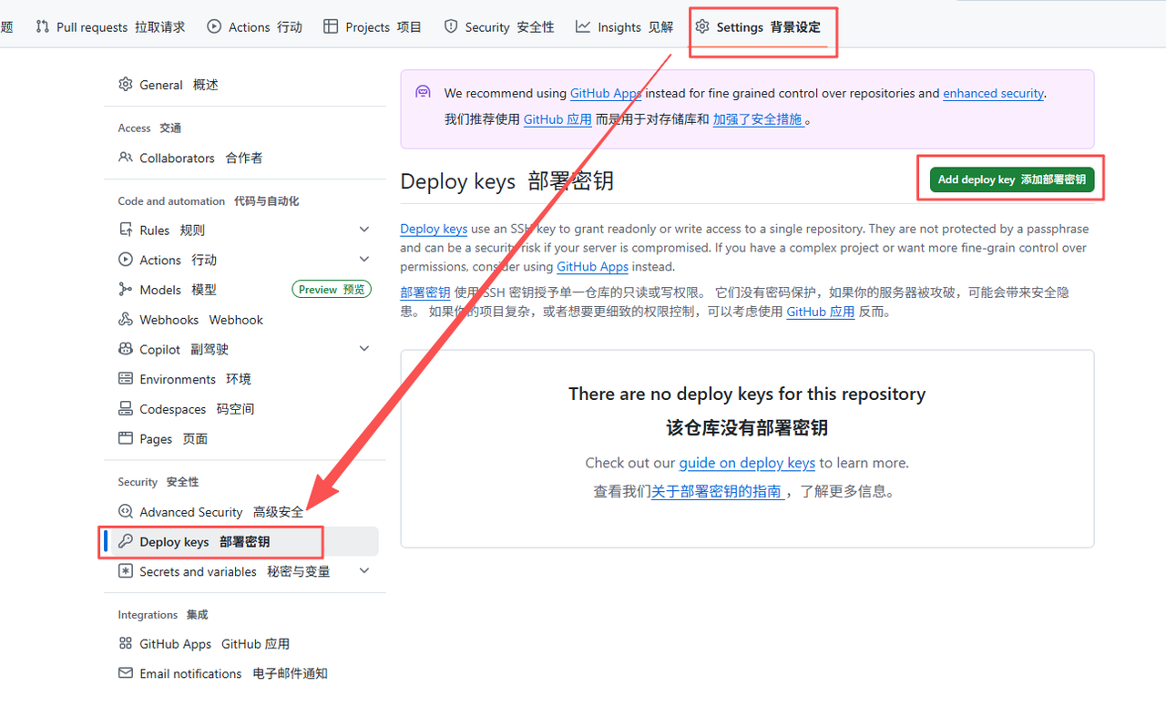Click the General gear icon in sidebar
The image size is (1166, 707).
(x=126, y=84)
